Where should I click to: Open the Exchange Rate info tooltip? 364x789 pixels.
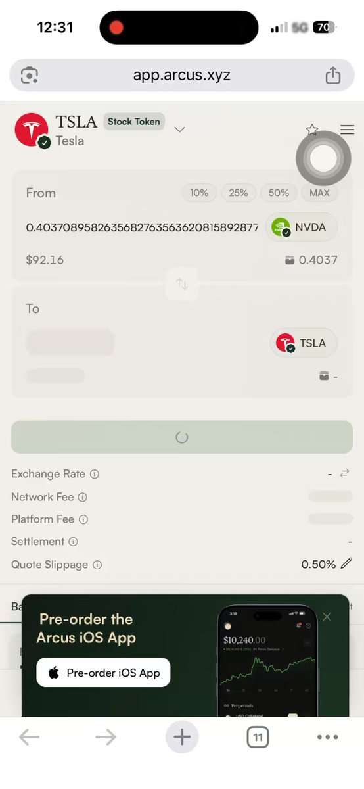point(95,474)
